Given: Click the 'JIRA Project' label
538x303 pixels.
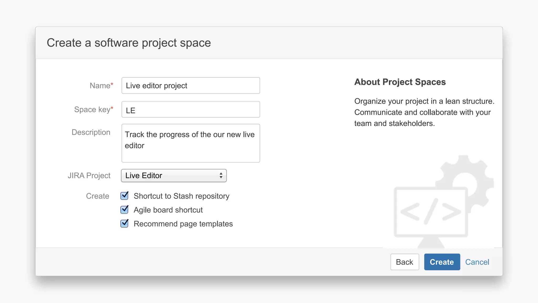Looking at the screenshot, I should (x=89, y=175).
